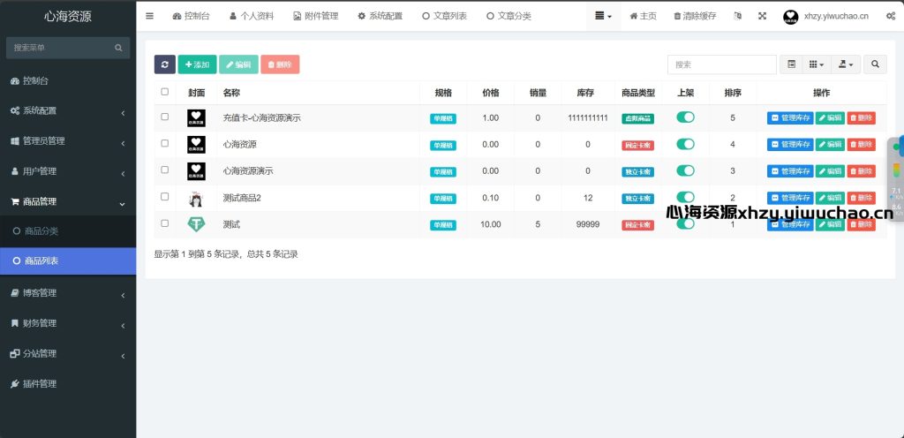Open 控制台 in the sidebar
Screen dimensions: 904x438
(x=68, y=80)
